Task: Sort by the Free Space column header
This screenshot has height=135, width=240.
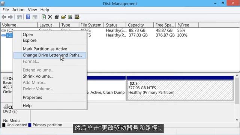Action: pos(165,25)
